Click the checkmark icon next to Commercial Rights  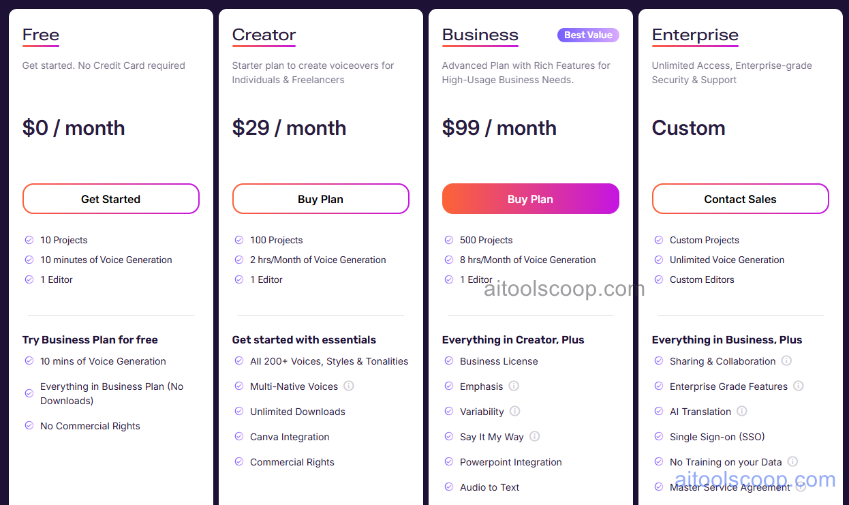point(238,462)
